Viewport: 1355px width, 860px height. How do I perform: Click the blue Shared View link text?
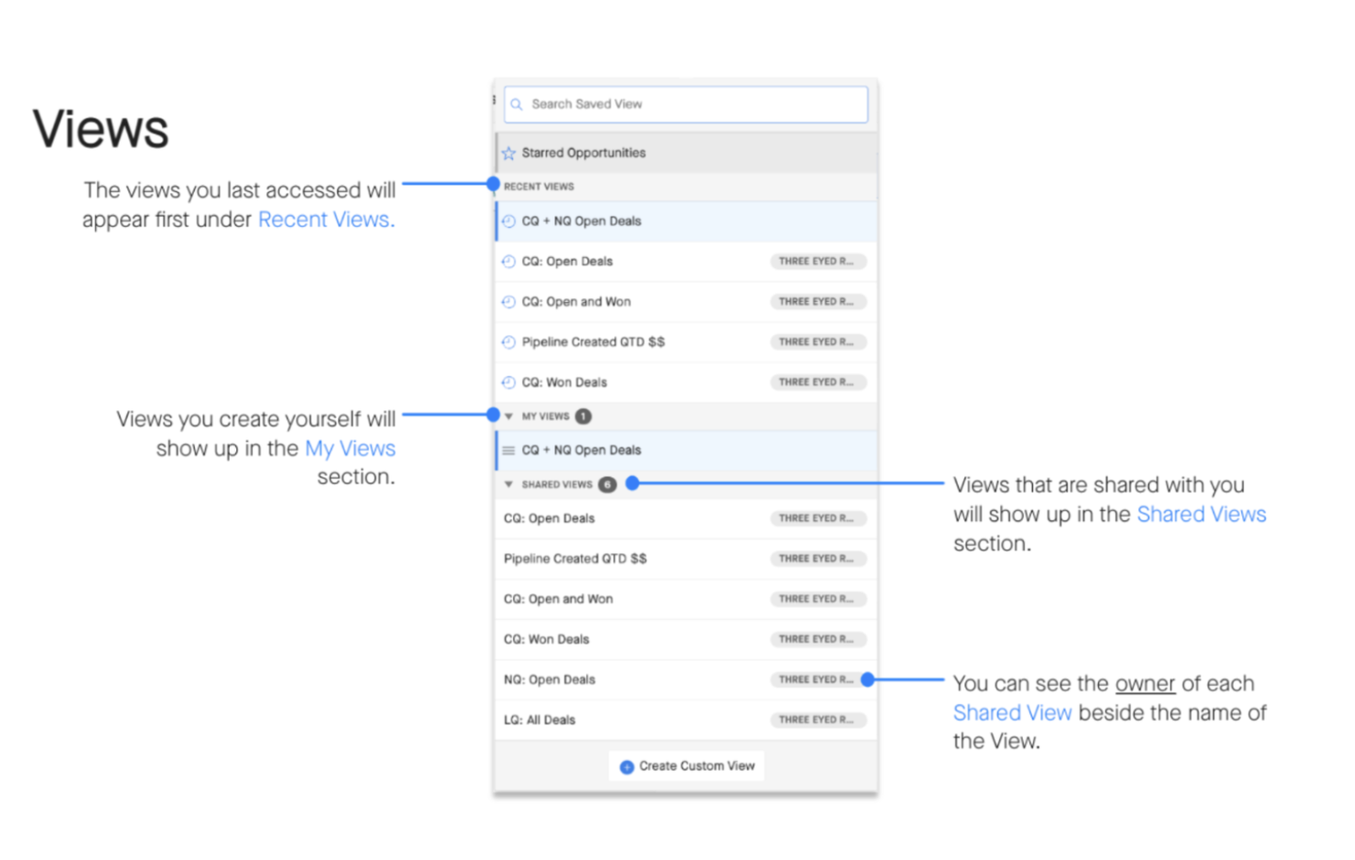pos(1012,713)
